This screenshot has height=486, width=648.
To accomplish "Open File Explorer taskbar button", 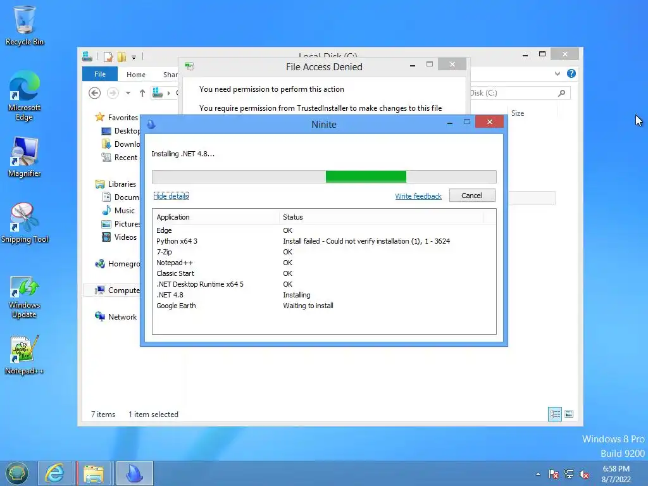I will point(94,473).
